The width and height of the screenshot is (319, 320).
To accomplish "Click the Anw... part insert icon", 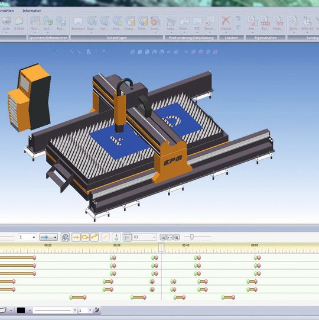I will coord(117,21).
